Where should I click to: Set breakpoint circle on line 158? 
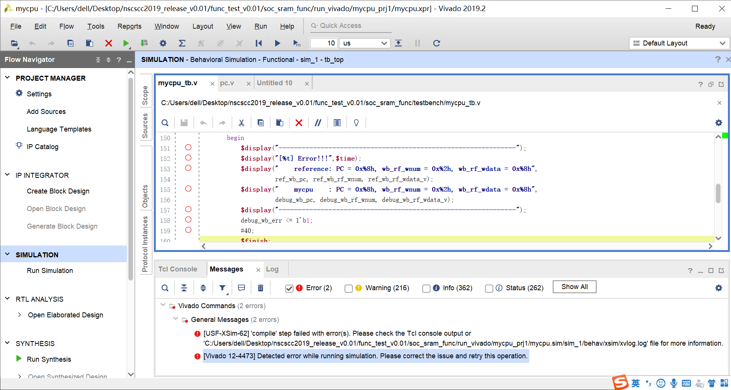click(188, 219)
